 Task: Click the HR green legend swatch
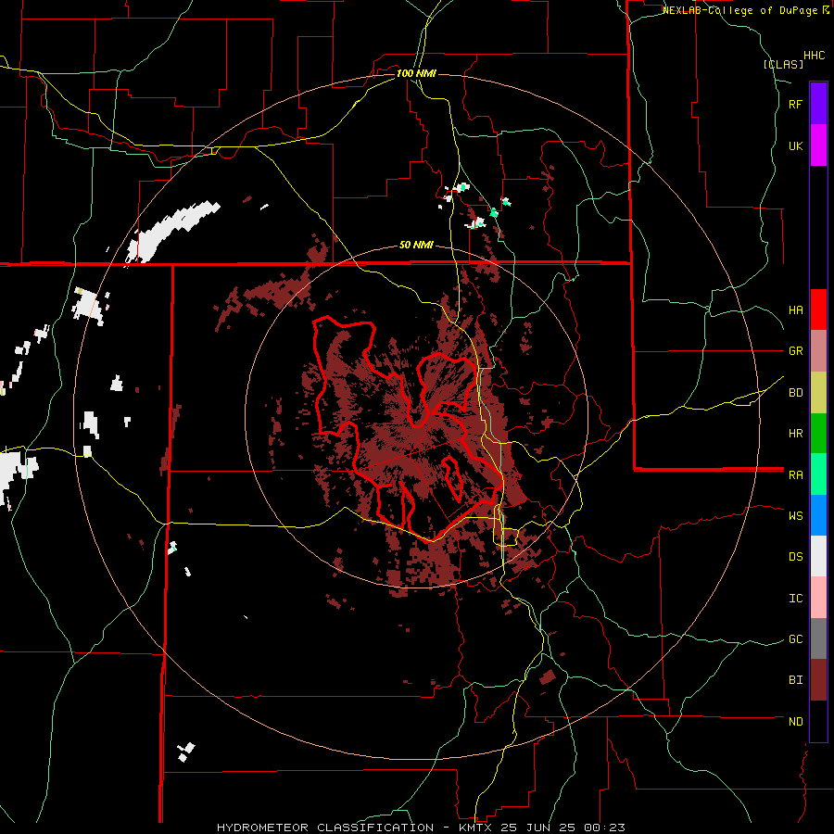point(818,433)
